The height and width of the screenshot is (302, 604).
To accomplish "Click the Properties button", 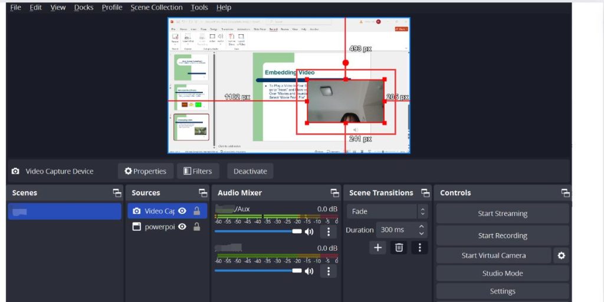I will point(146,171).
